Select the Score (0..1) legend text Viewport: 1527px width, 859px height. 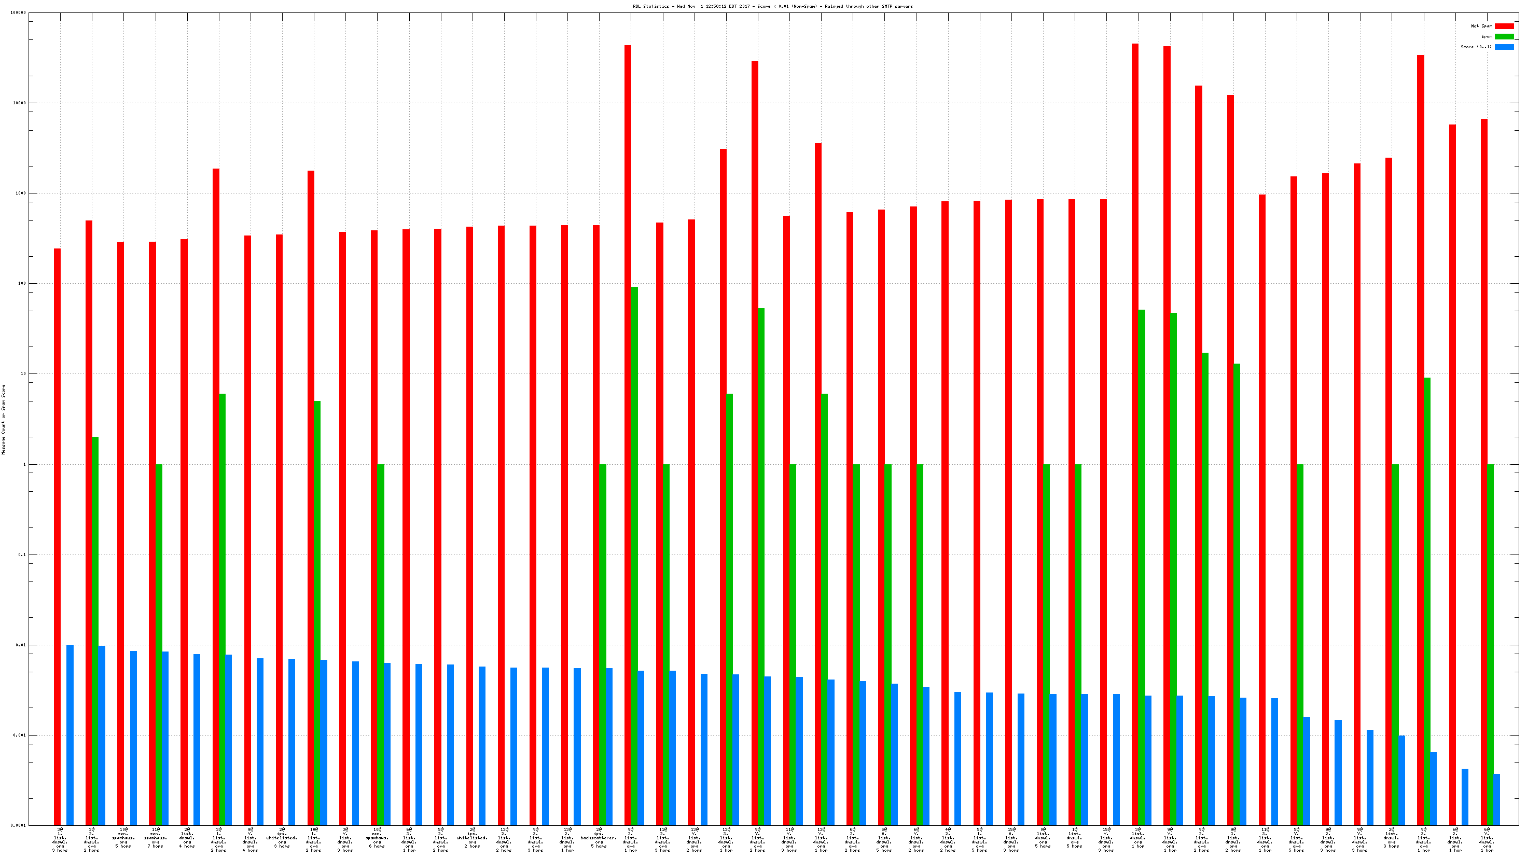click(1476, 47)
